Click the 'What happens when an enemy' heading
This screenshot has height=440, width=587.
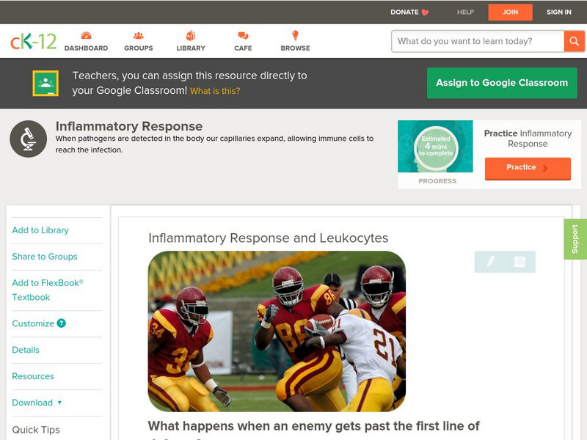314,426
